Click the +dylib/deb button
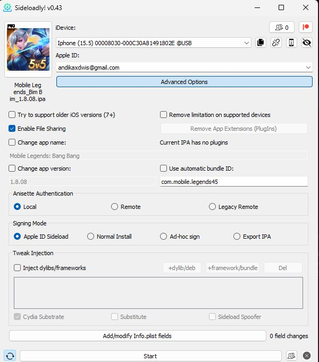This screenshot has width=319, height=362. [x=182, y=268]
